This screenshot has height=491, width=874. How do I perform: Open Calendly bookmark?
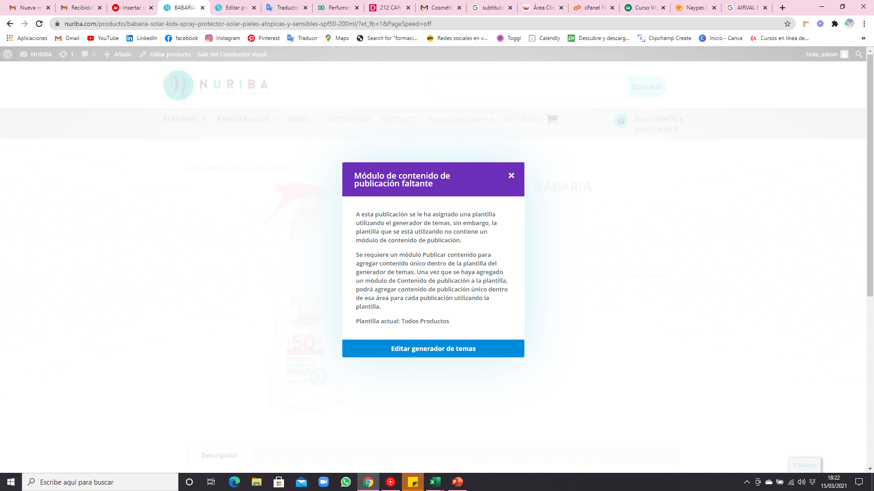(544, 38)
